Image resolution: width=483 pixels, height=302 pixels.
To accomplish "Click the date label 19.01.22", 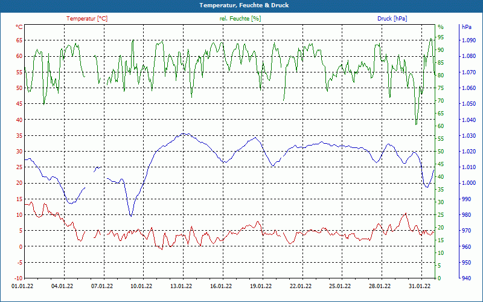I will pos(261,286).
